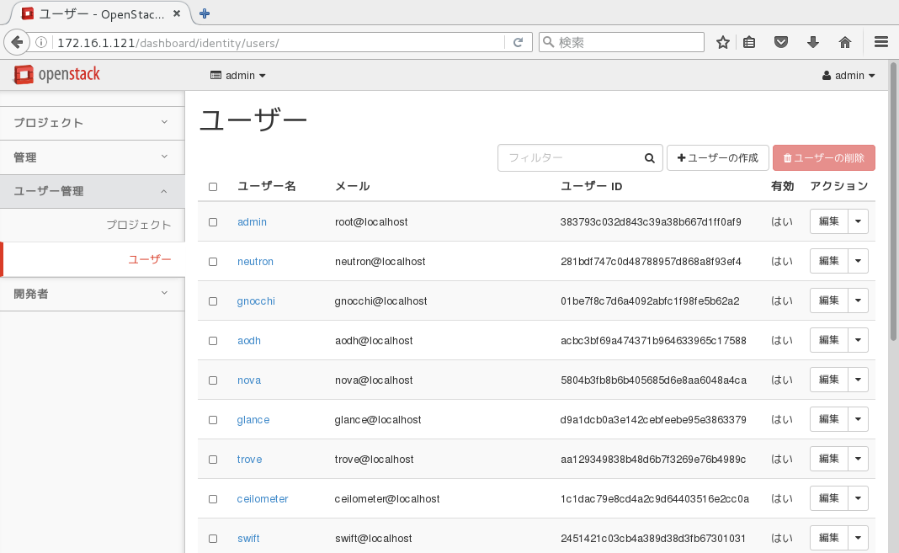Select the ユーザー sidebar item
This screenshot has height=553, width=899.
click(149, 259)
